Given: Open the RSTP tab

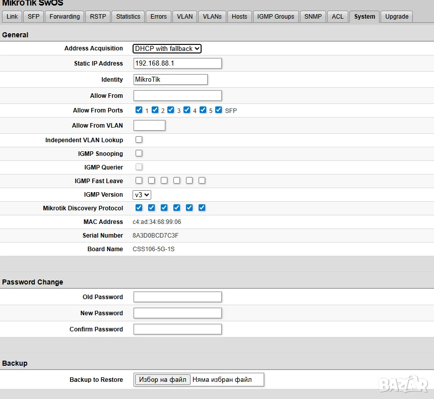Looking at the screenshot, I should 98,17.
